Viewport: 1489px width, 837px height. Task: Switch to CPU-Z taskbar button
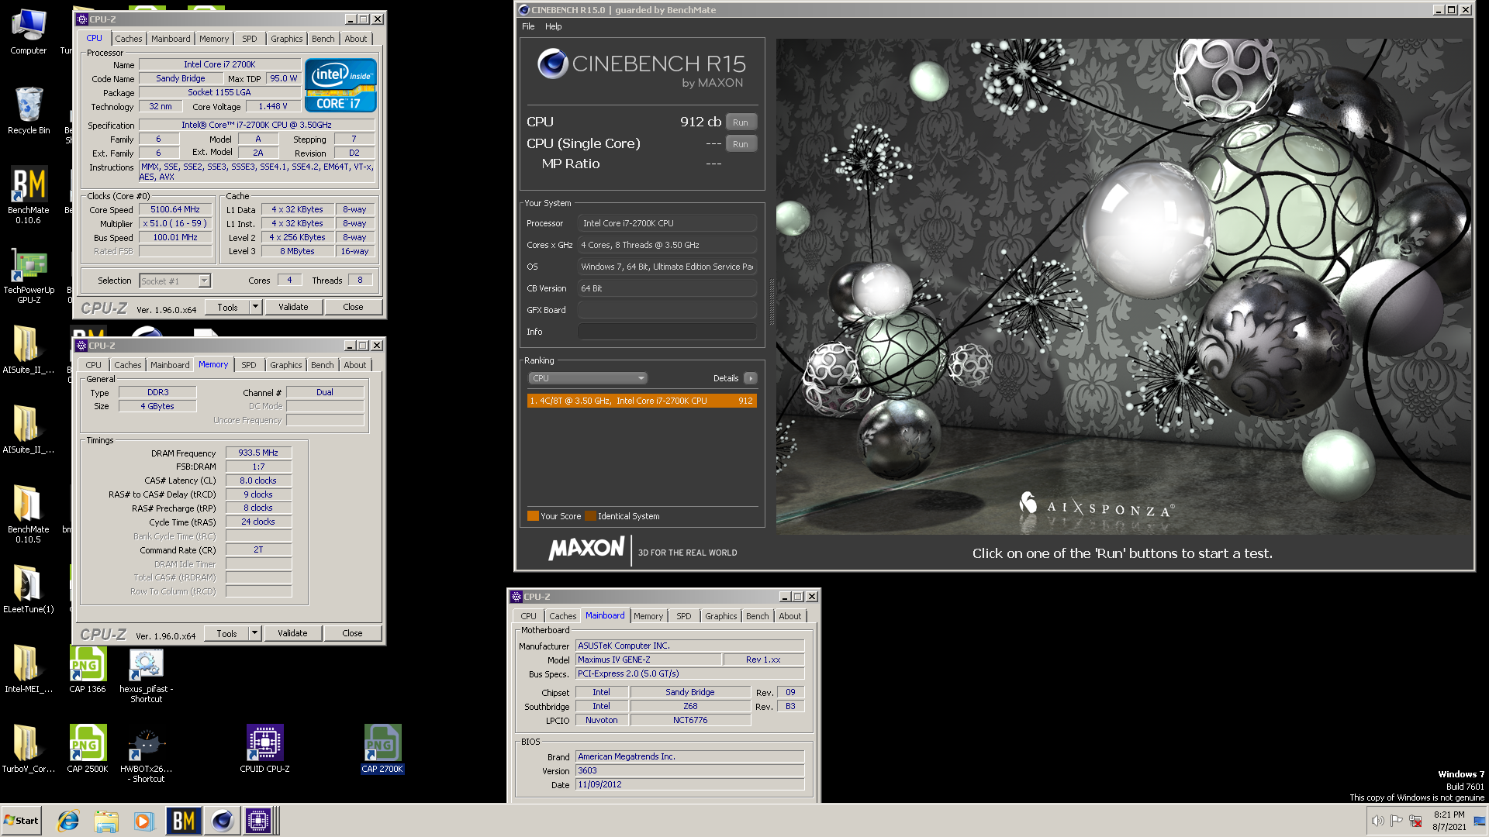click(x=259, y=821)
